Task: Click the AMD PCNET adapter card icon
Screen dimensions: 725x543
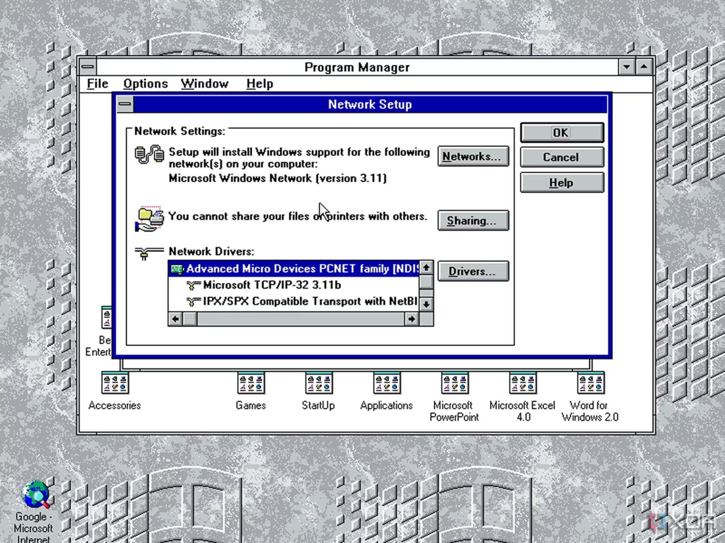Action: tap(177, 269)
